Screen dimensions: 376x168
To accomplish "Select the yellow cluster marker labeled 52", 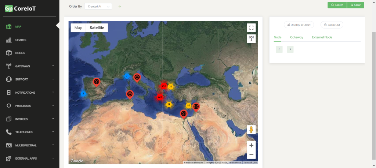I will (x=169, y=104).
